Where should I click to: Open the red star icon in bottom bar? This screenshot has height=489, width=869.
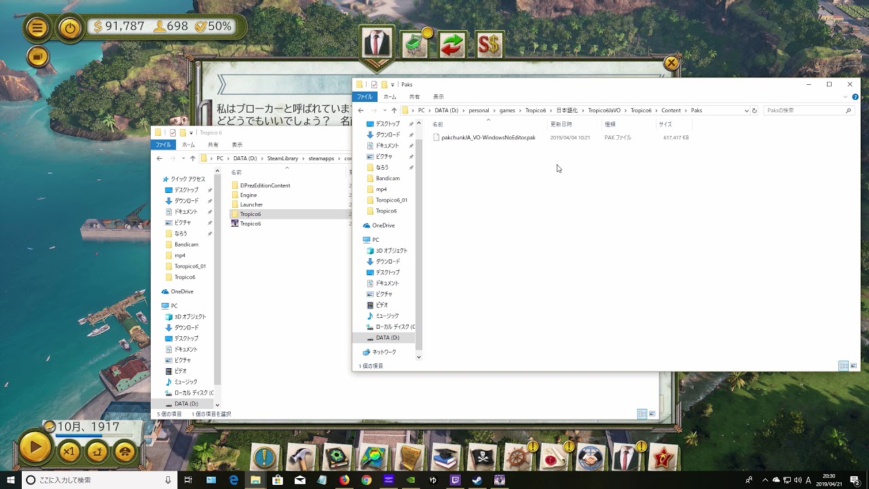663,457
